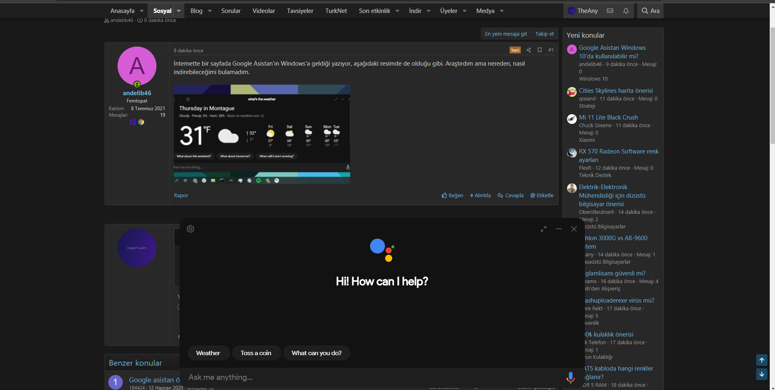775x390 pixels.
Task: Expand the İndir dropdown arrow
Action: (x=428, y=11)
